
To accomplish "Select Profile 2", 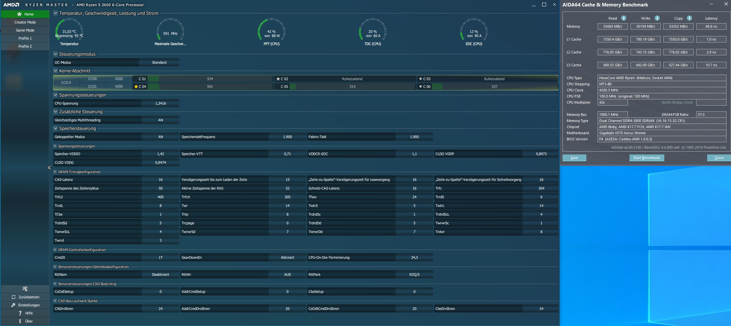I will click(25, 46).
